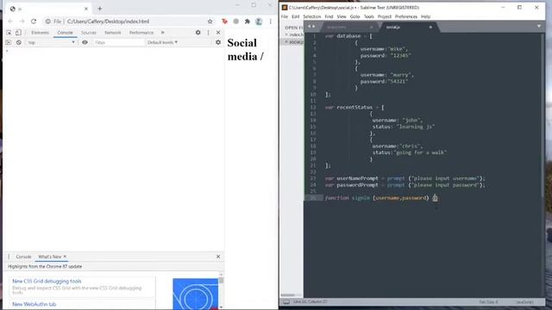Select social.js in Sublime open files sidebar
552x310 pixels.
296,42
